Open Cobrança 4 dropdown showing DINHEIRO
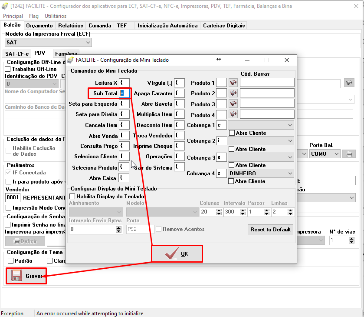This screenshot has width=364, height=317. pyautogui.click(x=261, y=174)
